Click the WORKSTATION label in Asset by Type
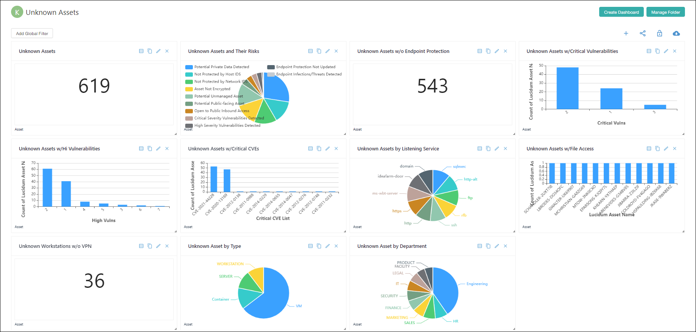The height and width of the screenshot is (332, 696). point(230,264)
